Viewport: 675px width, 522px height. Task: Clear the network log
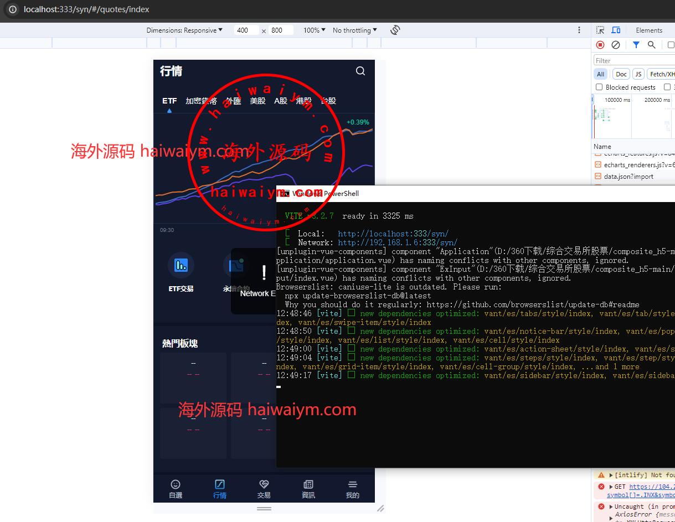pos(616,45)
